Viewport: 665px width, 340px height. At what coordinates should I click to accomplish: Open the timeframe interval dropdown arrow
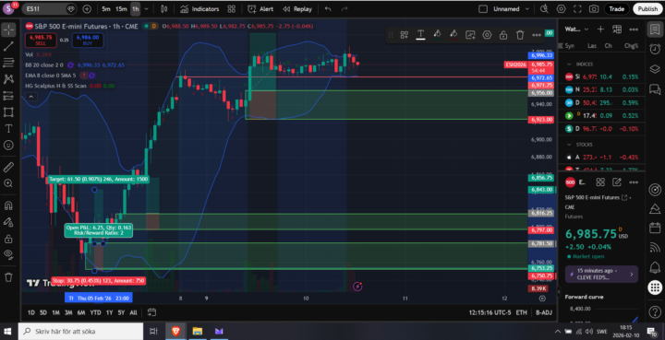146,9
